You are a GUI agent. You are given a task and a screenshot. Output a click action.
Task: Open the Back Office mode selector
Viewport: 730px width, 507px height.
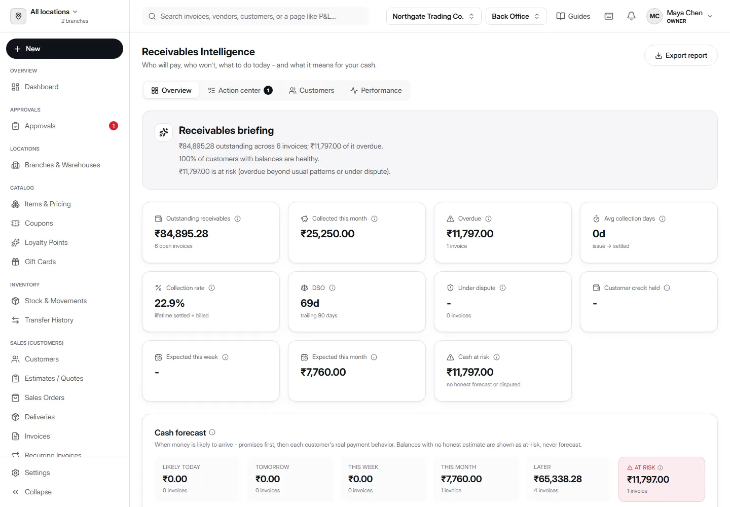[x=516, y=16]
